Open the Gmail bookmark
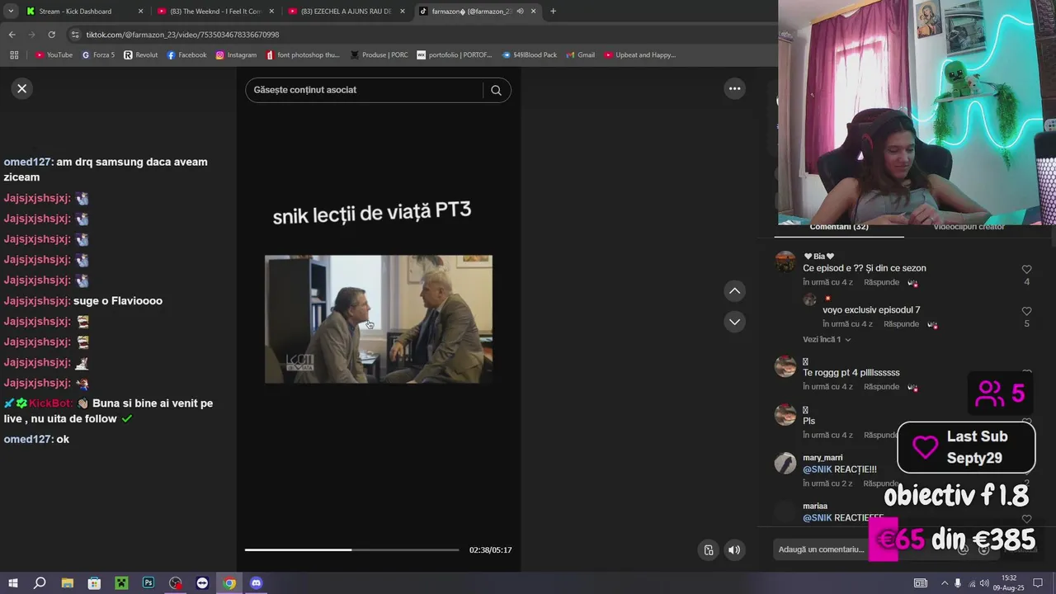Viewport: 1056px width, 594px height. point(580,55)
